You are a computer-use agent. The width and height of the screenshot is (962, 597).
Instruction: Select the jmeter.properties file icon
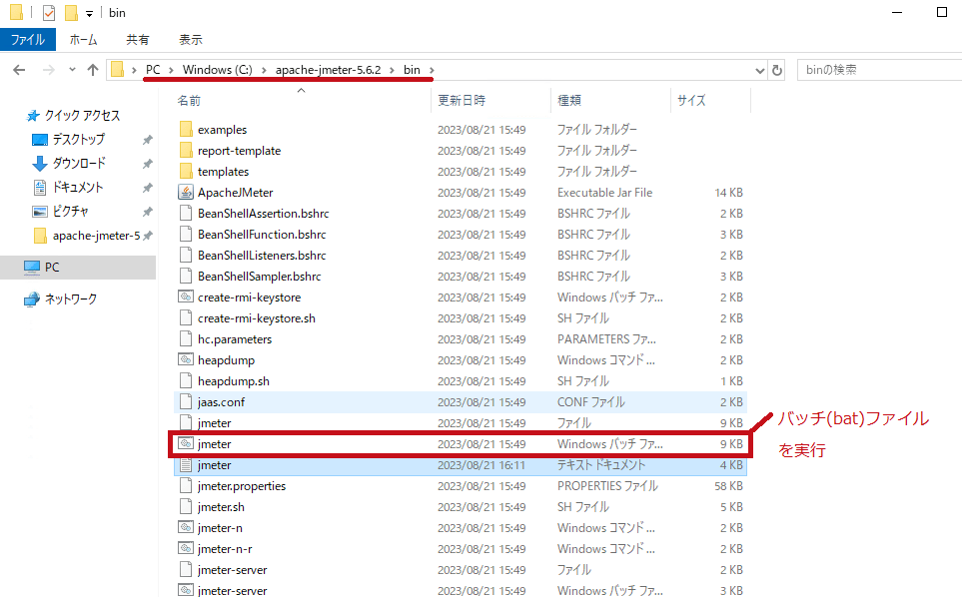(186, 485)
